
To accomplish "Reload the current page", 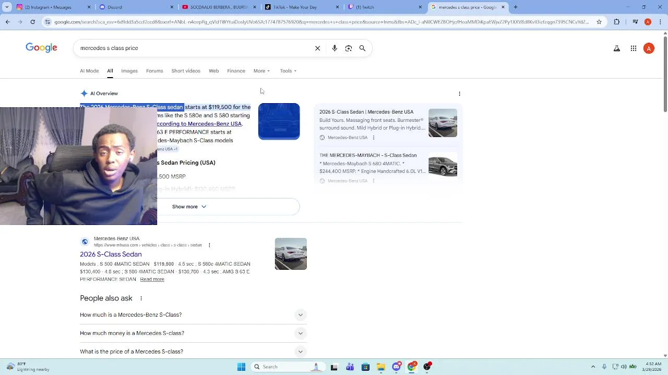I will pyautogui.click(x=33, y=22).
